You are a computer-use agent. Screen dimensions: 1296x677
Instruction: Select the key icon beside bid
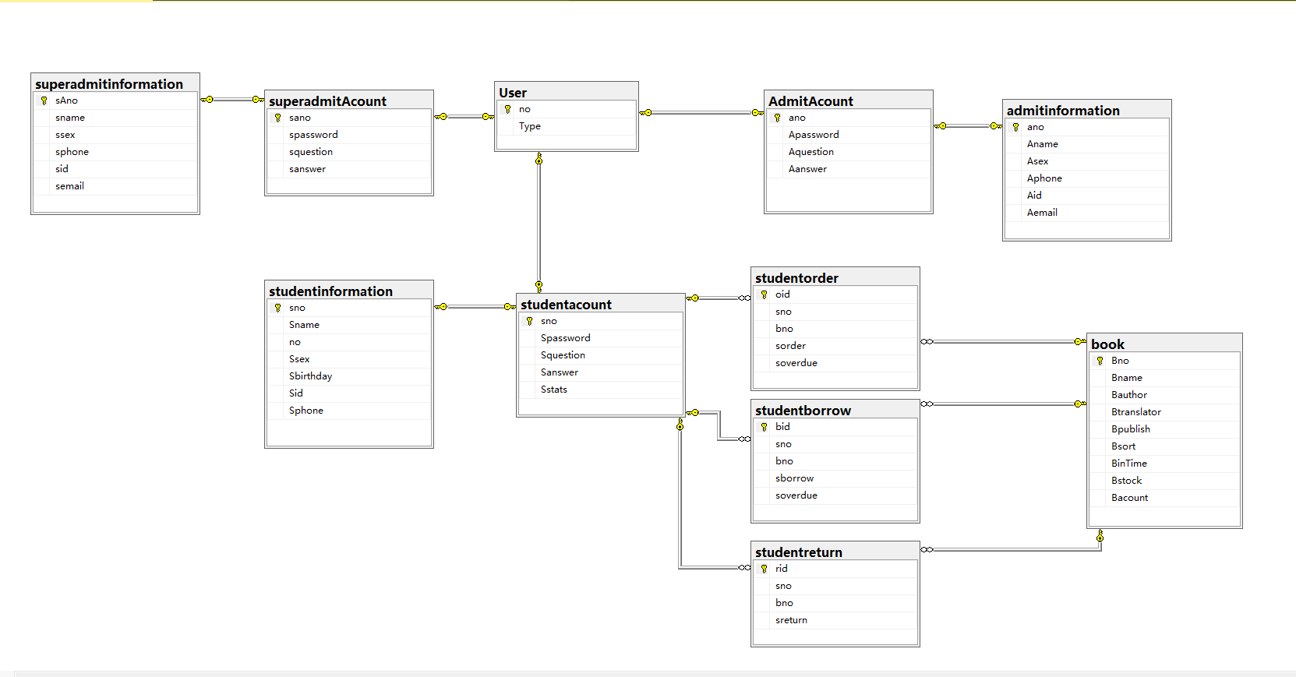(765, 427)
